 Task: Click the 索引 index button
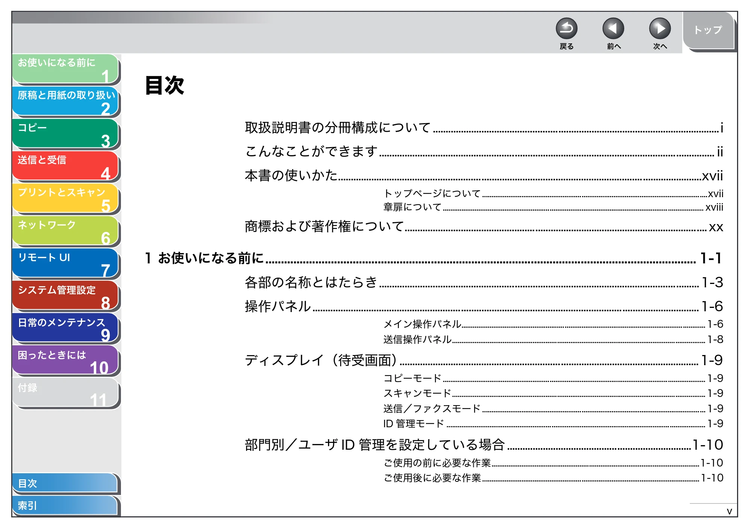(x=65, y=505)
